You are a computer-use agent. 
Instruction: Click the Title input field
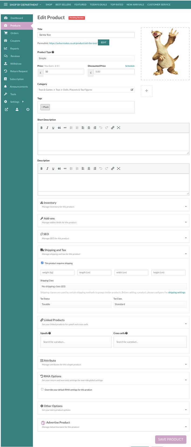pyautogui.click(x=86, y=35)
